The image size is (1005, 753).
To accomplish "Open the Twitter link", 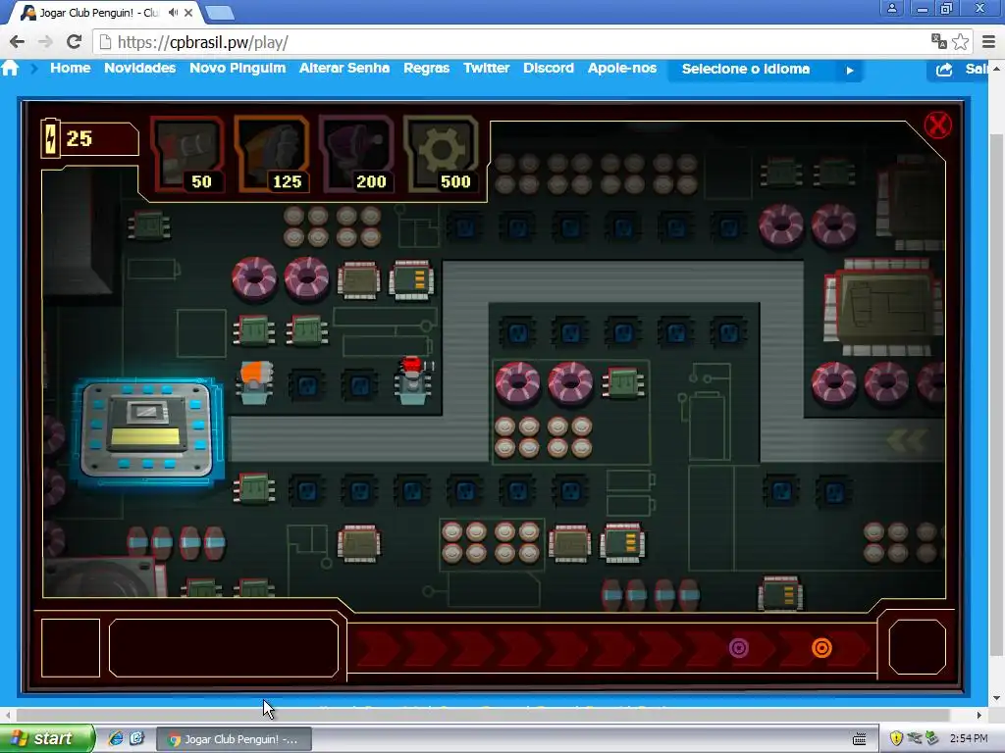I will coord(487,68).
